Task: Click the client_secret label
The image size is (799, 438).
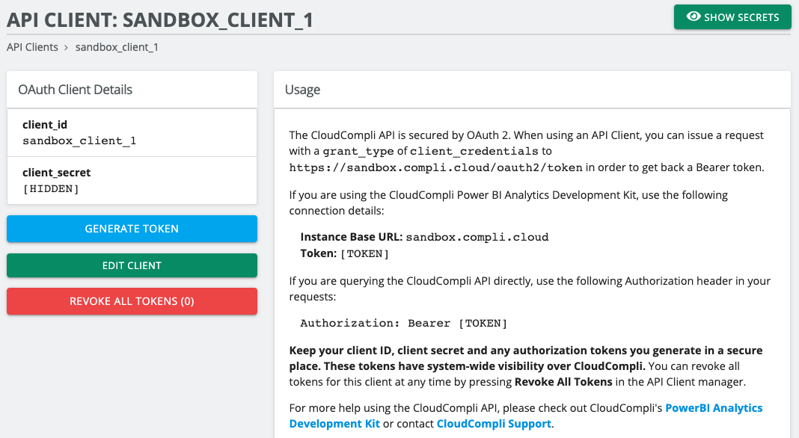Action: pos(57,173)
